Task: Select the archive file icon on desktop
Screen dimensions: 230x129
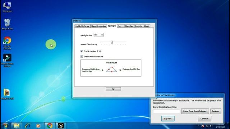Action: (7, 94)
